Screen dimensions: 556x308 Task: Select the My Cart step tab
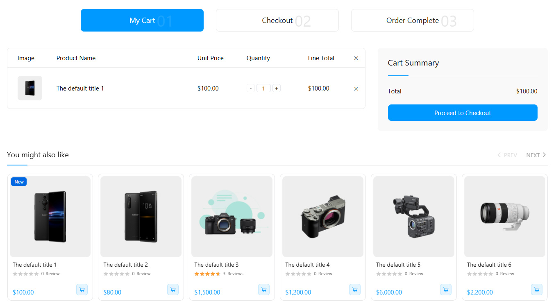(x=142, y=20)
